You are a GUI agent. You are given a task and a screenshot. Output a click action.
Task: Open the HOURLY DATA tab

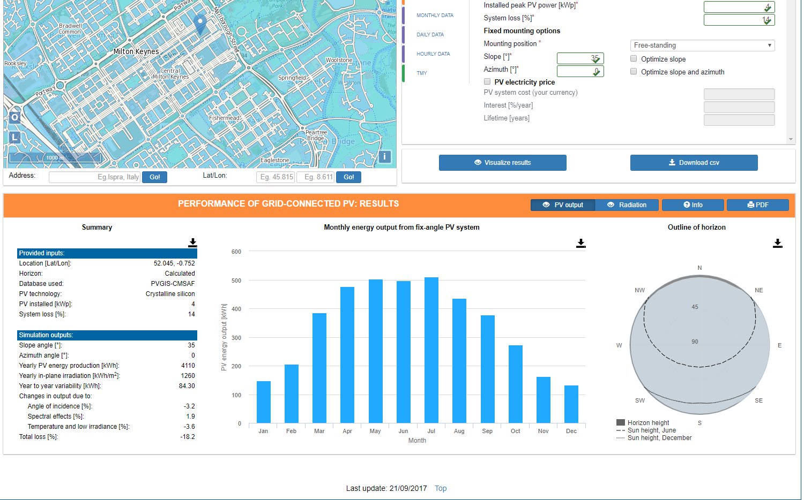(433, 54)
